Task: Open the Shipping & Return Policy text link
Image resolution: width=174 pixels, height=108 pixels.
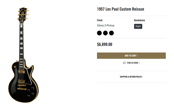Action: pos(131,77)
